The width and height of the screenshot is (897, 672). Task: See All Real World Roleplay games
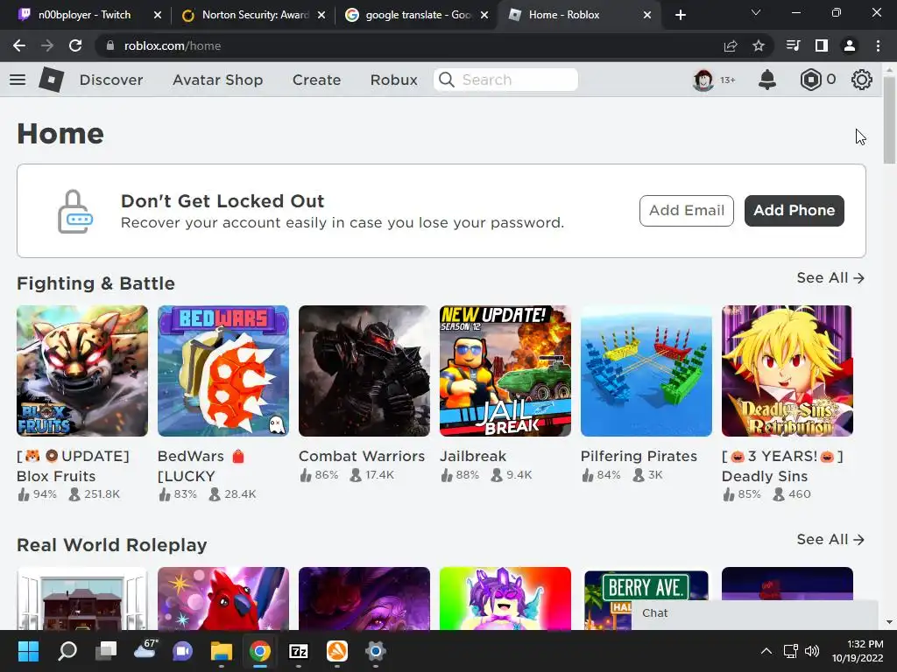pos(830,539)
